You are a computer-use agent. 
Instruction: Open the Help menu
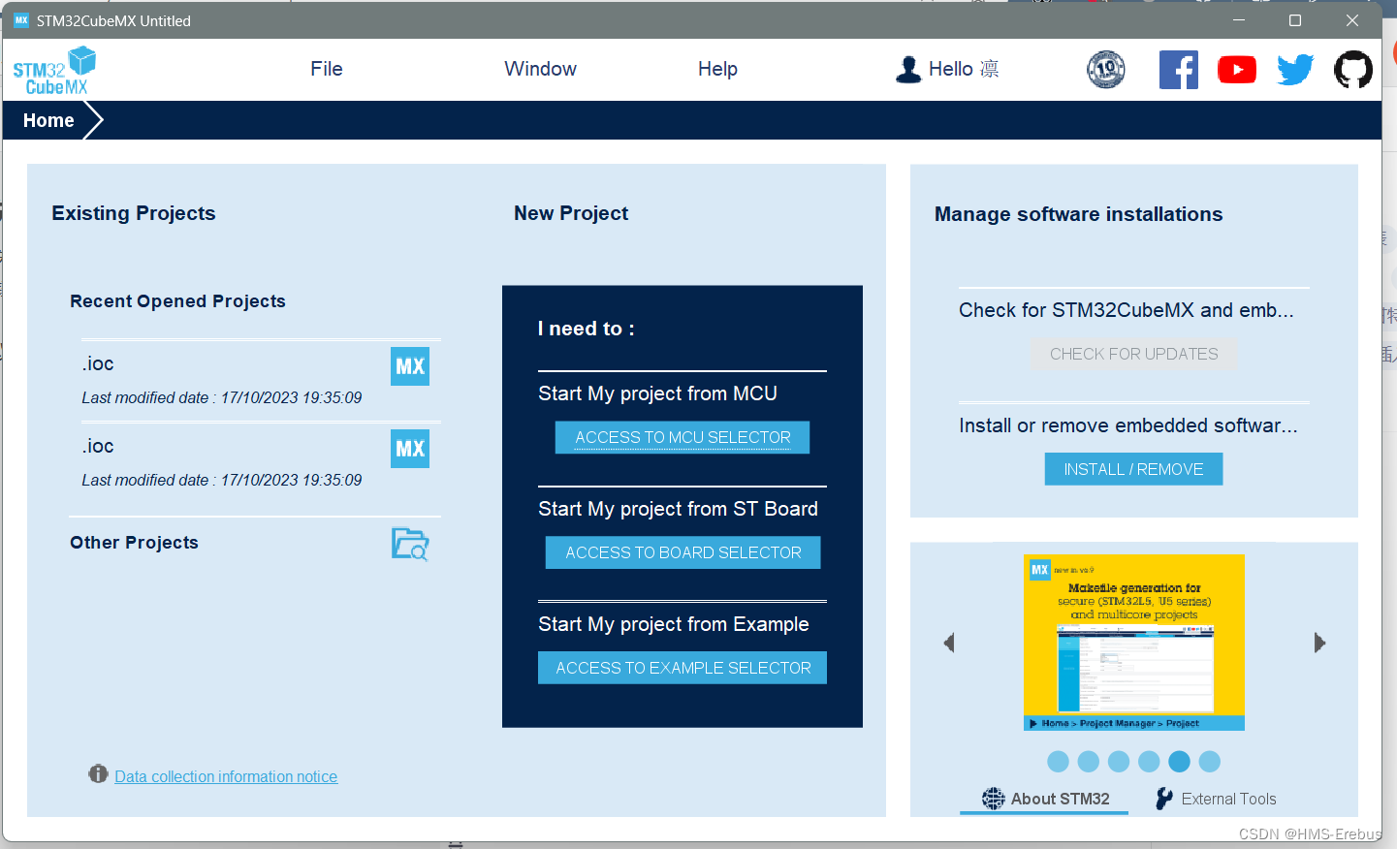coord(717,69)
